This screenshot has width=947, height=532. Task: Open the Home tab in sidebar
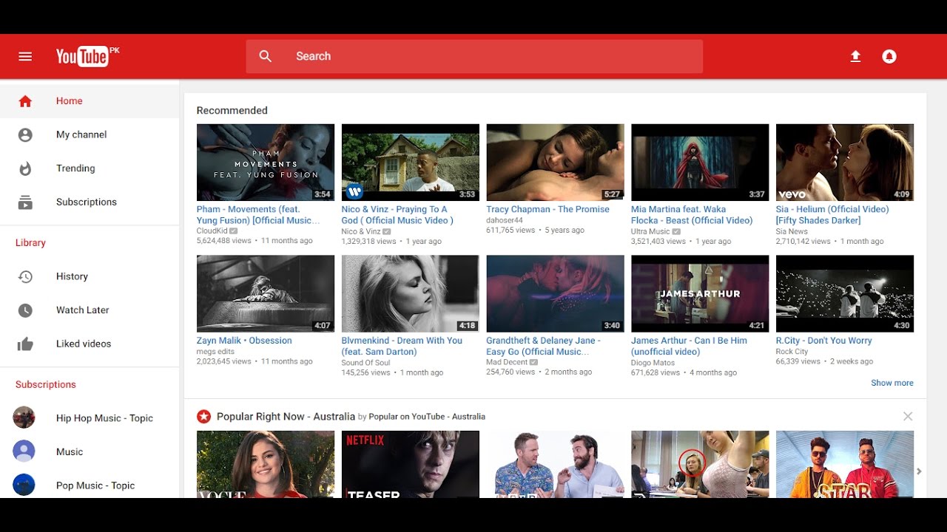pyautogui.click(x=69, y=101)
